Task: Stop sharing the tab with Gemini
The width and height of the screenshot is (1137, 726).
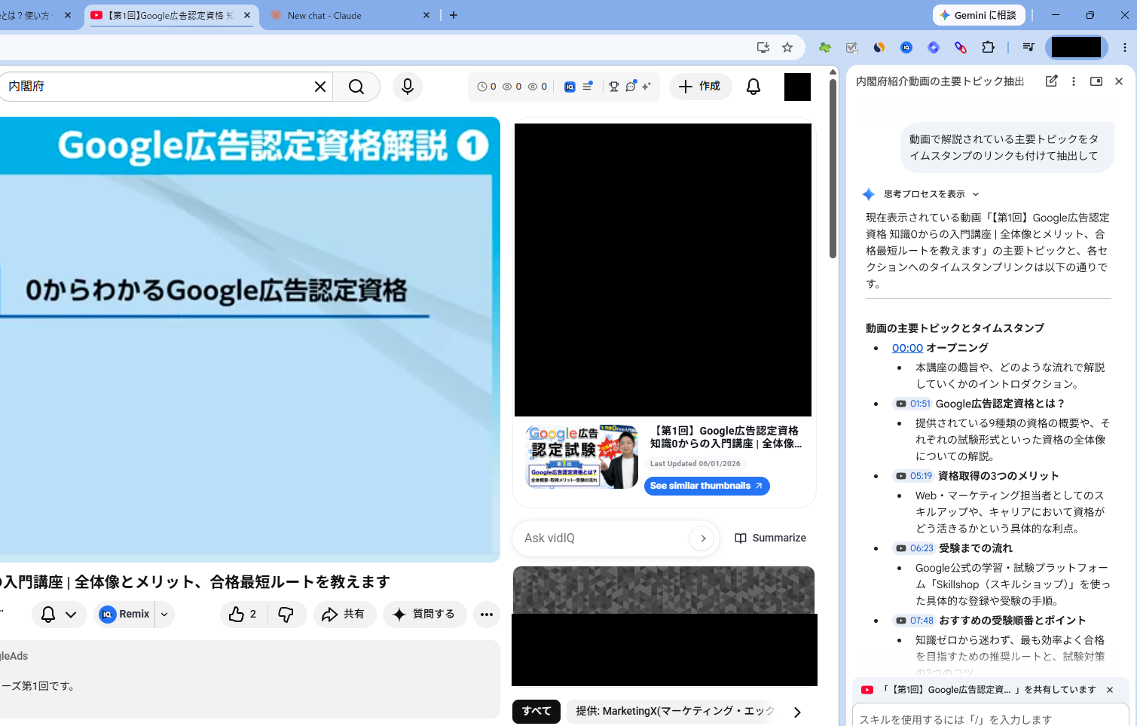Action: click(x=1109, y=690)
